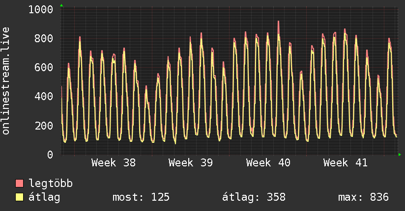Click the 400 y-axis tick label
Viewport: 405px width, 211px height.
pyautogui.click(x=44, y=97)
